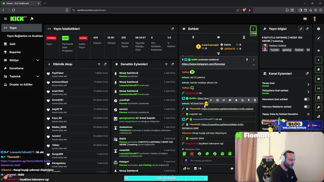Image resolution: width=324 pixels, height=182 pixels.
Task: Reload the page in the browser
Action: point(13,10)
